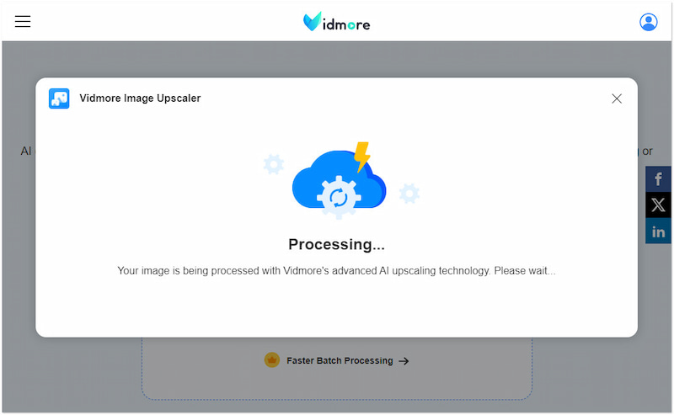674x415 pixels.
Task: Open the user account profile icon
Action: (648, 22)
